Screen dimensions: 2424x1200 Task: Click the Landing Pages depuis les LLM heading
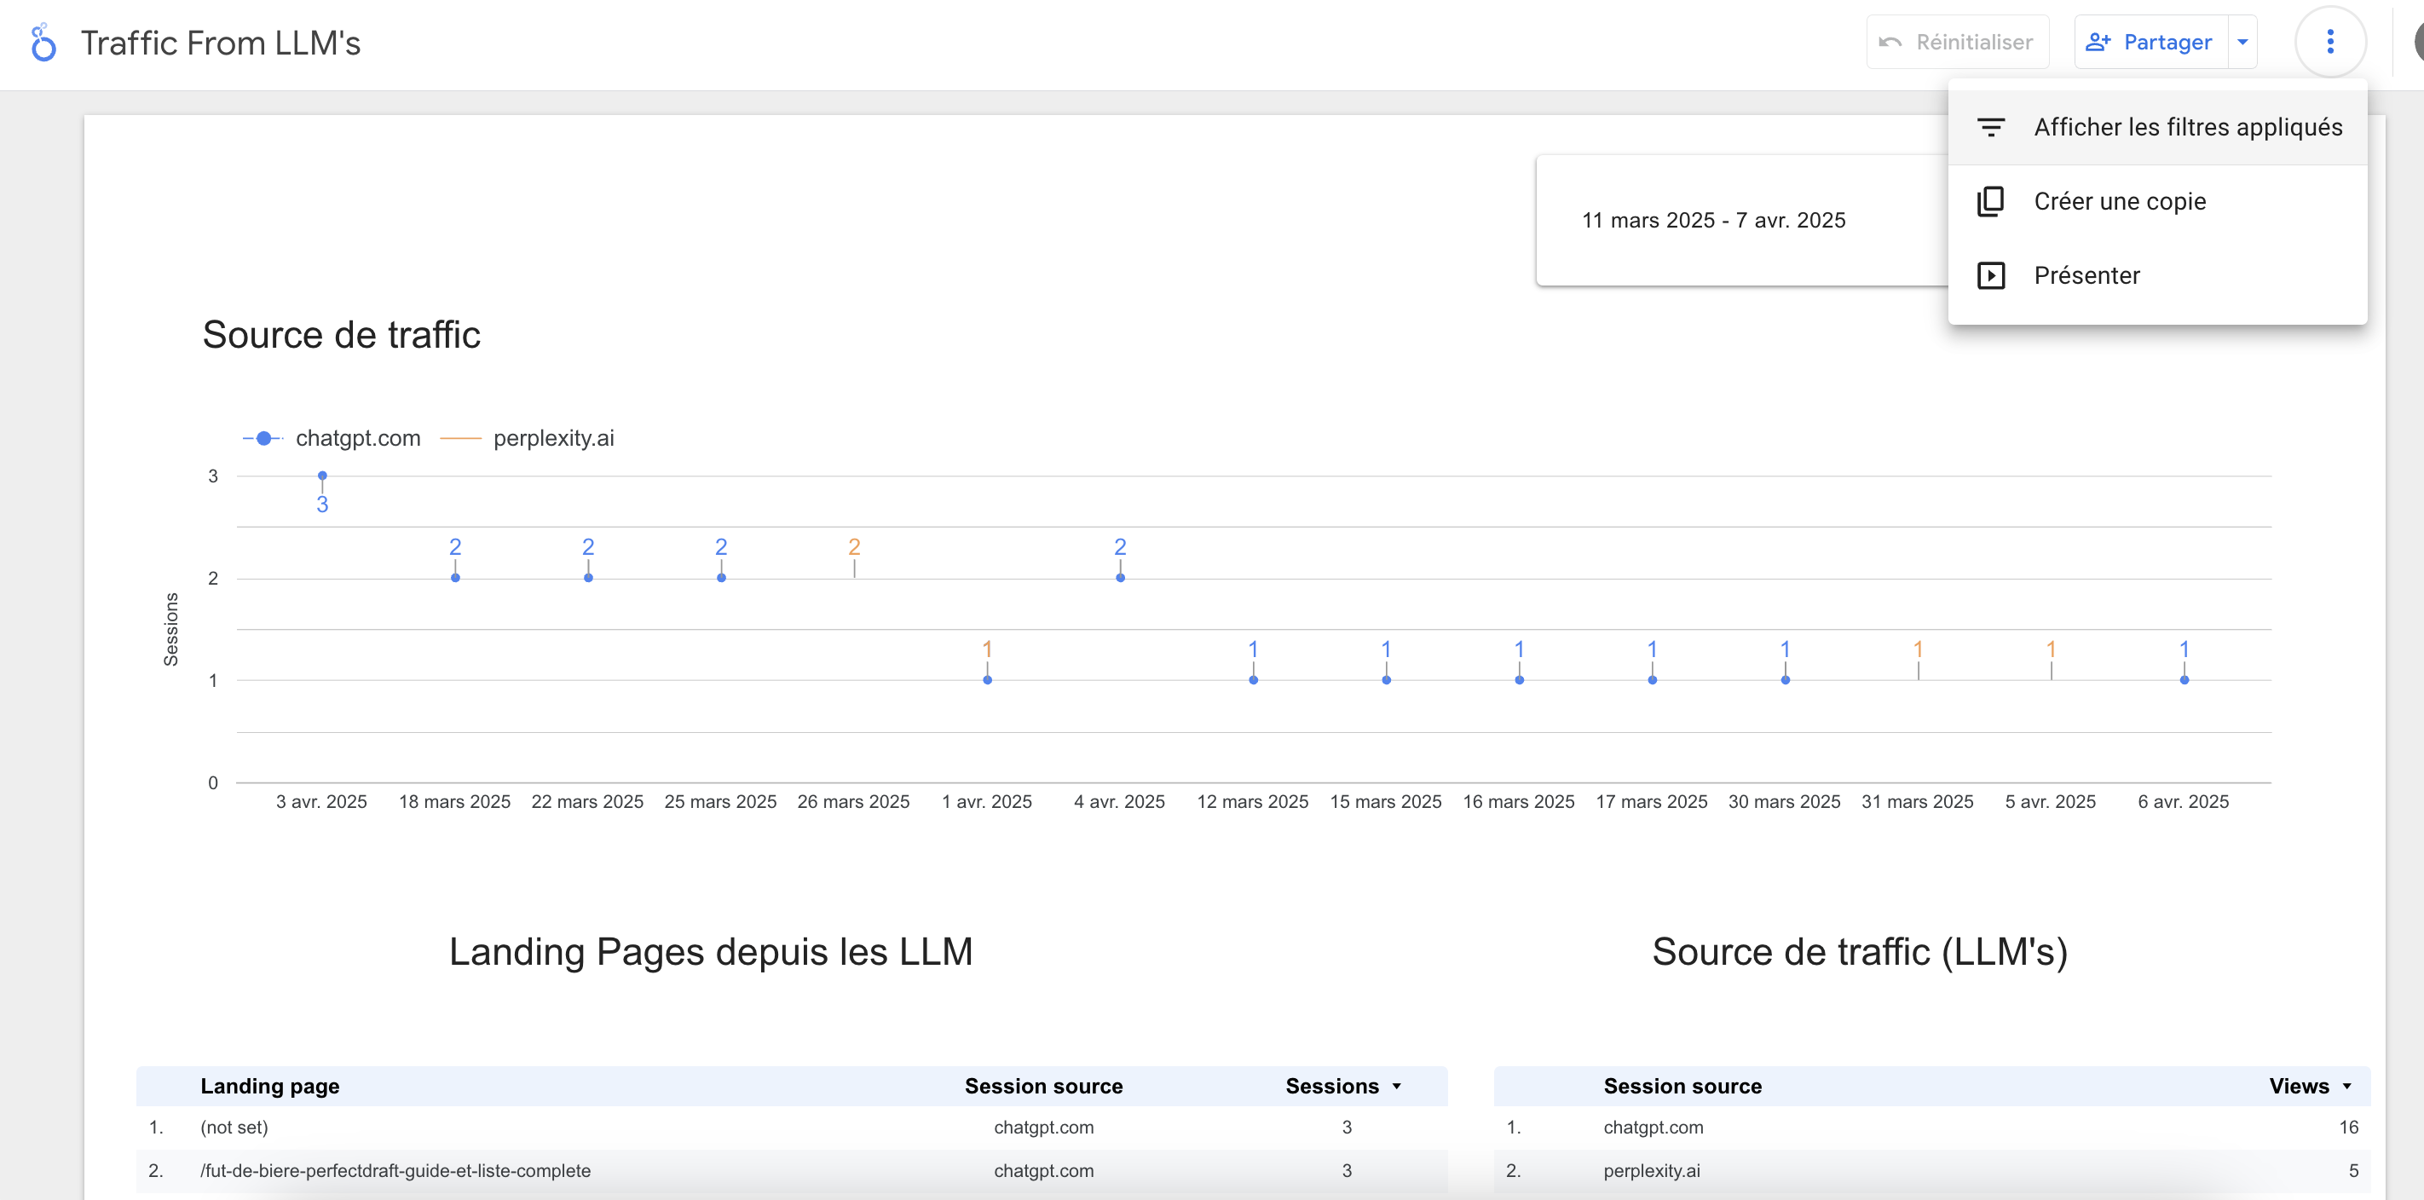click(x=711, y=953)
